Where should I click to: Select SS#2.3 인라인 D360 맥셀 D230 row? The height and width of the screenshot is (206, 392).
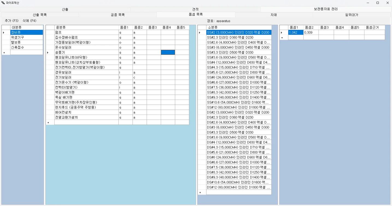(239, 37)
